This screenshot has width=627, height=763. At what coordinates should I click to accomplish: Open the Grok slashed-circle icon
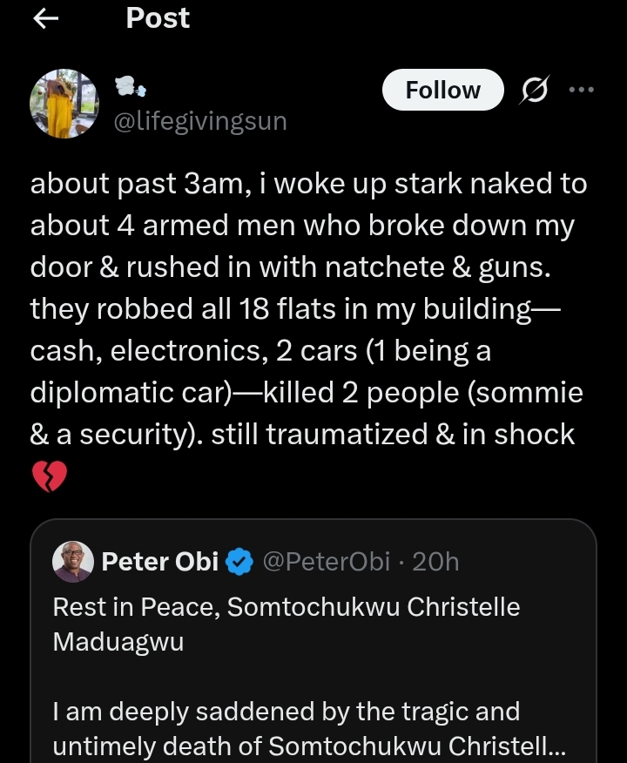click(530, 91)
